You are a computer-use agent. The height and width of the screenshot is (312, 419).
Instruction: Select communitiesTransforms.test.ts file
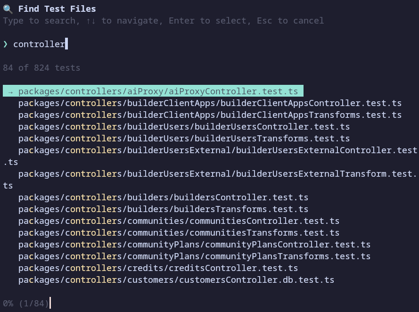pyautogui.click(x=179, y=233)
